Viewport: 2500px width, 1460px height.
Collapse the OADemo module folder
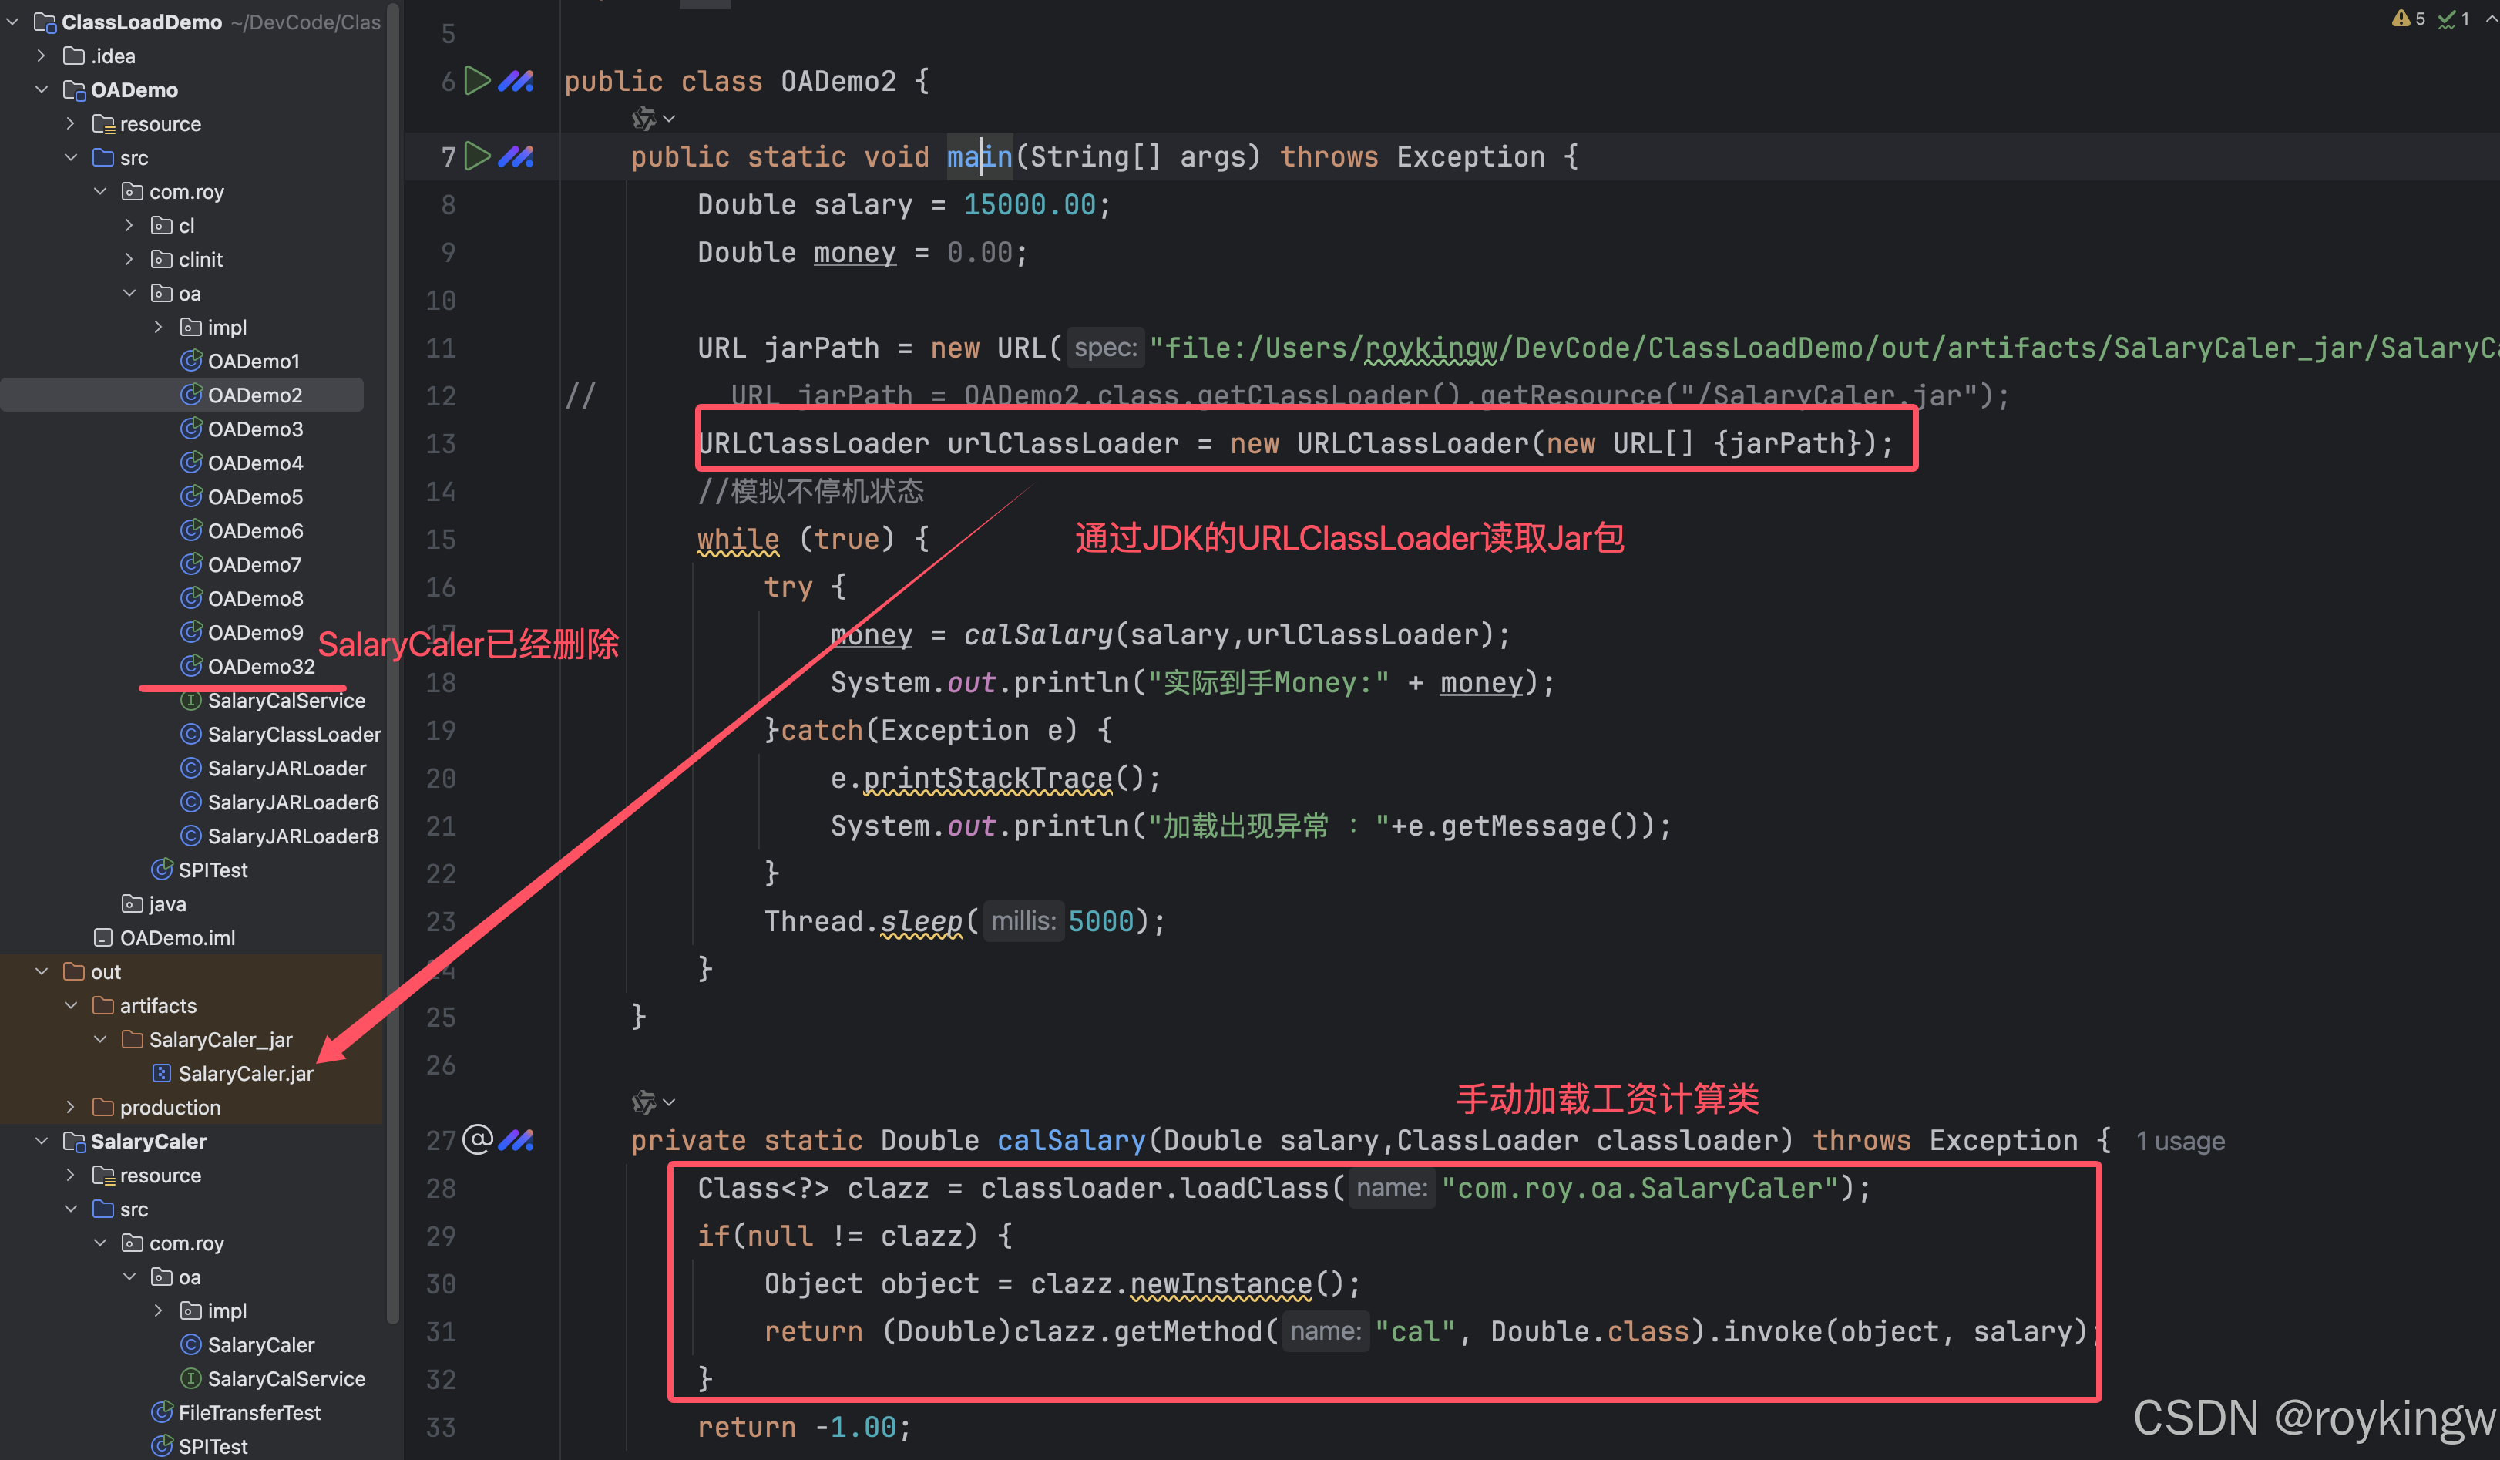[42, 89]
